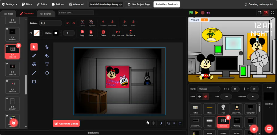Copy the selected artwork
The width and height of the screenshot is (277, 135).
[x=82, y=33]
